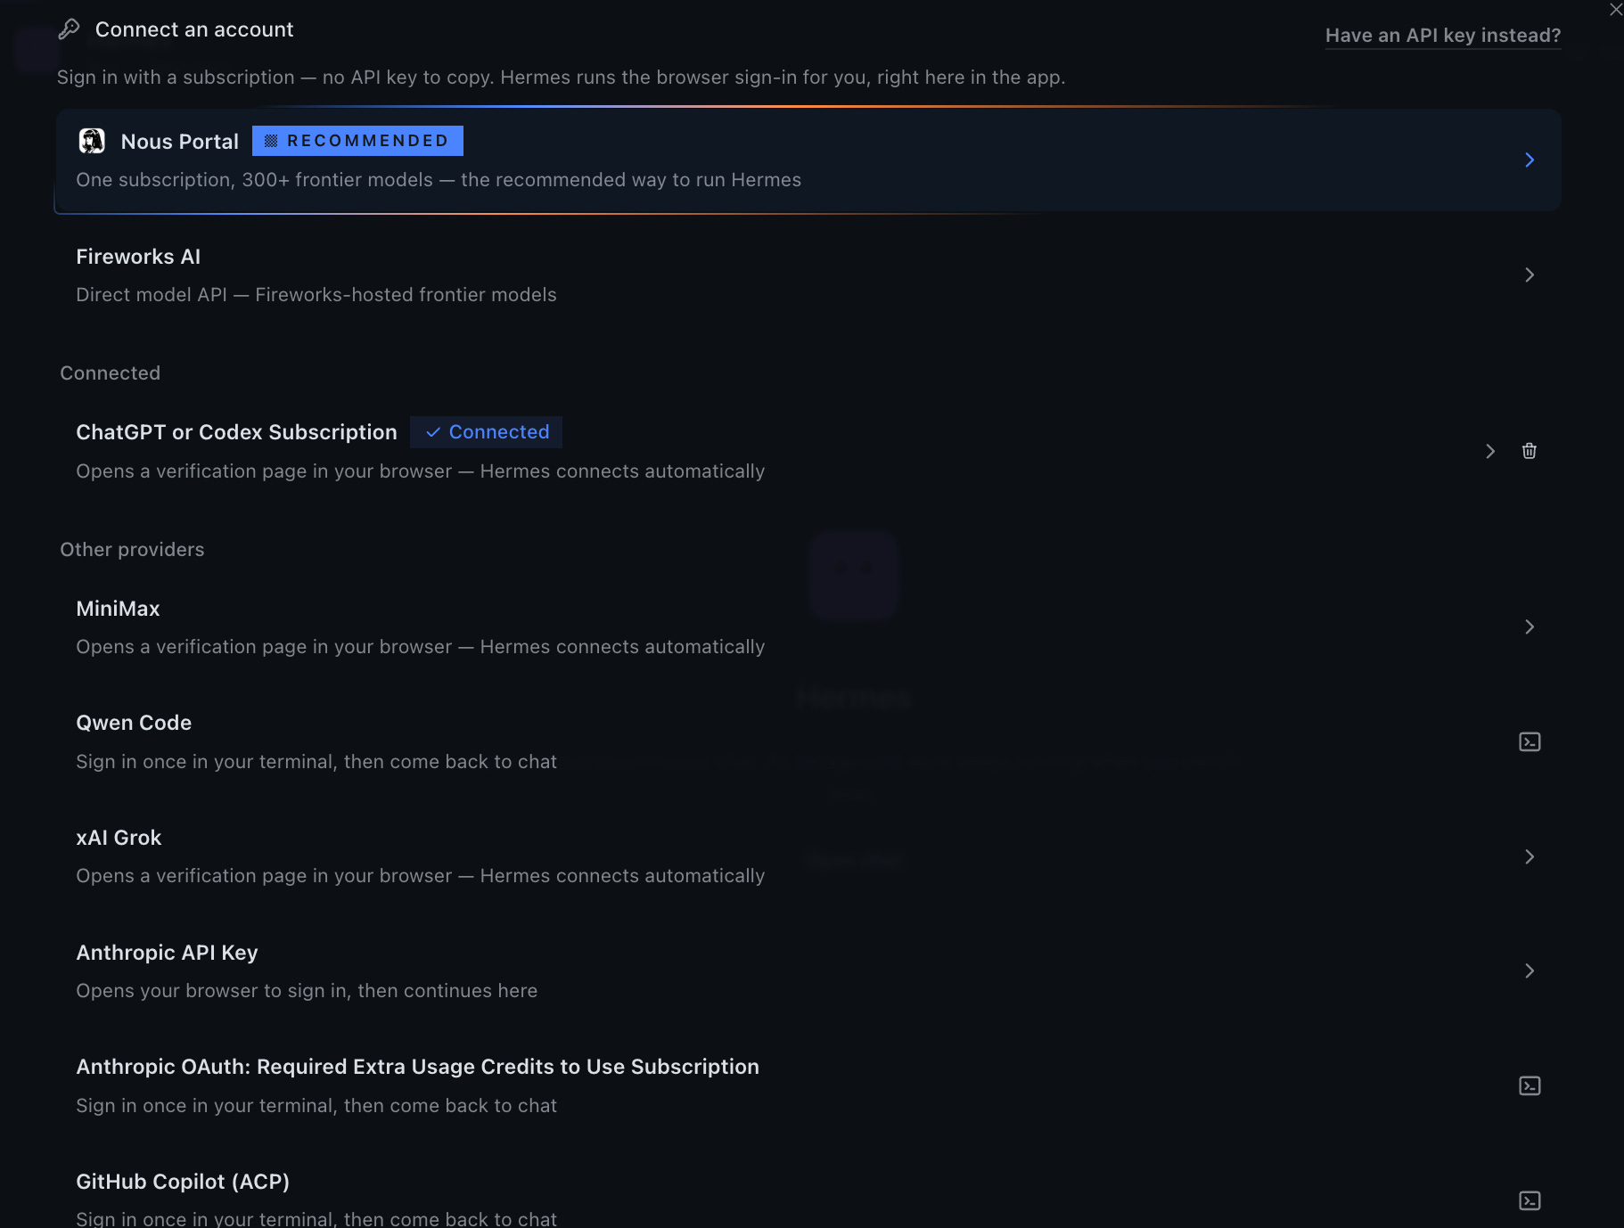This screenshot has width=1624, height=1228.
Task: Select the Nous Portal provider title
Action: point(180,142)
